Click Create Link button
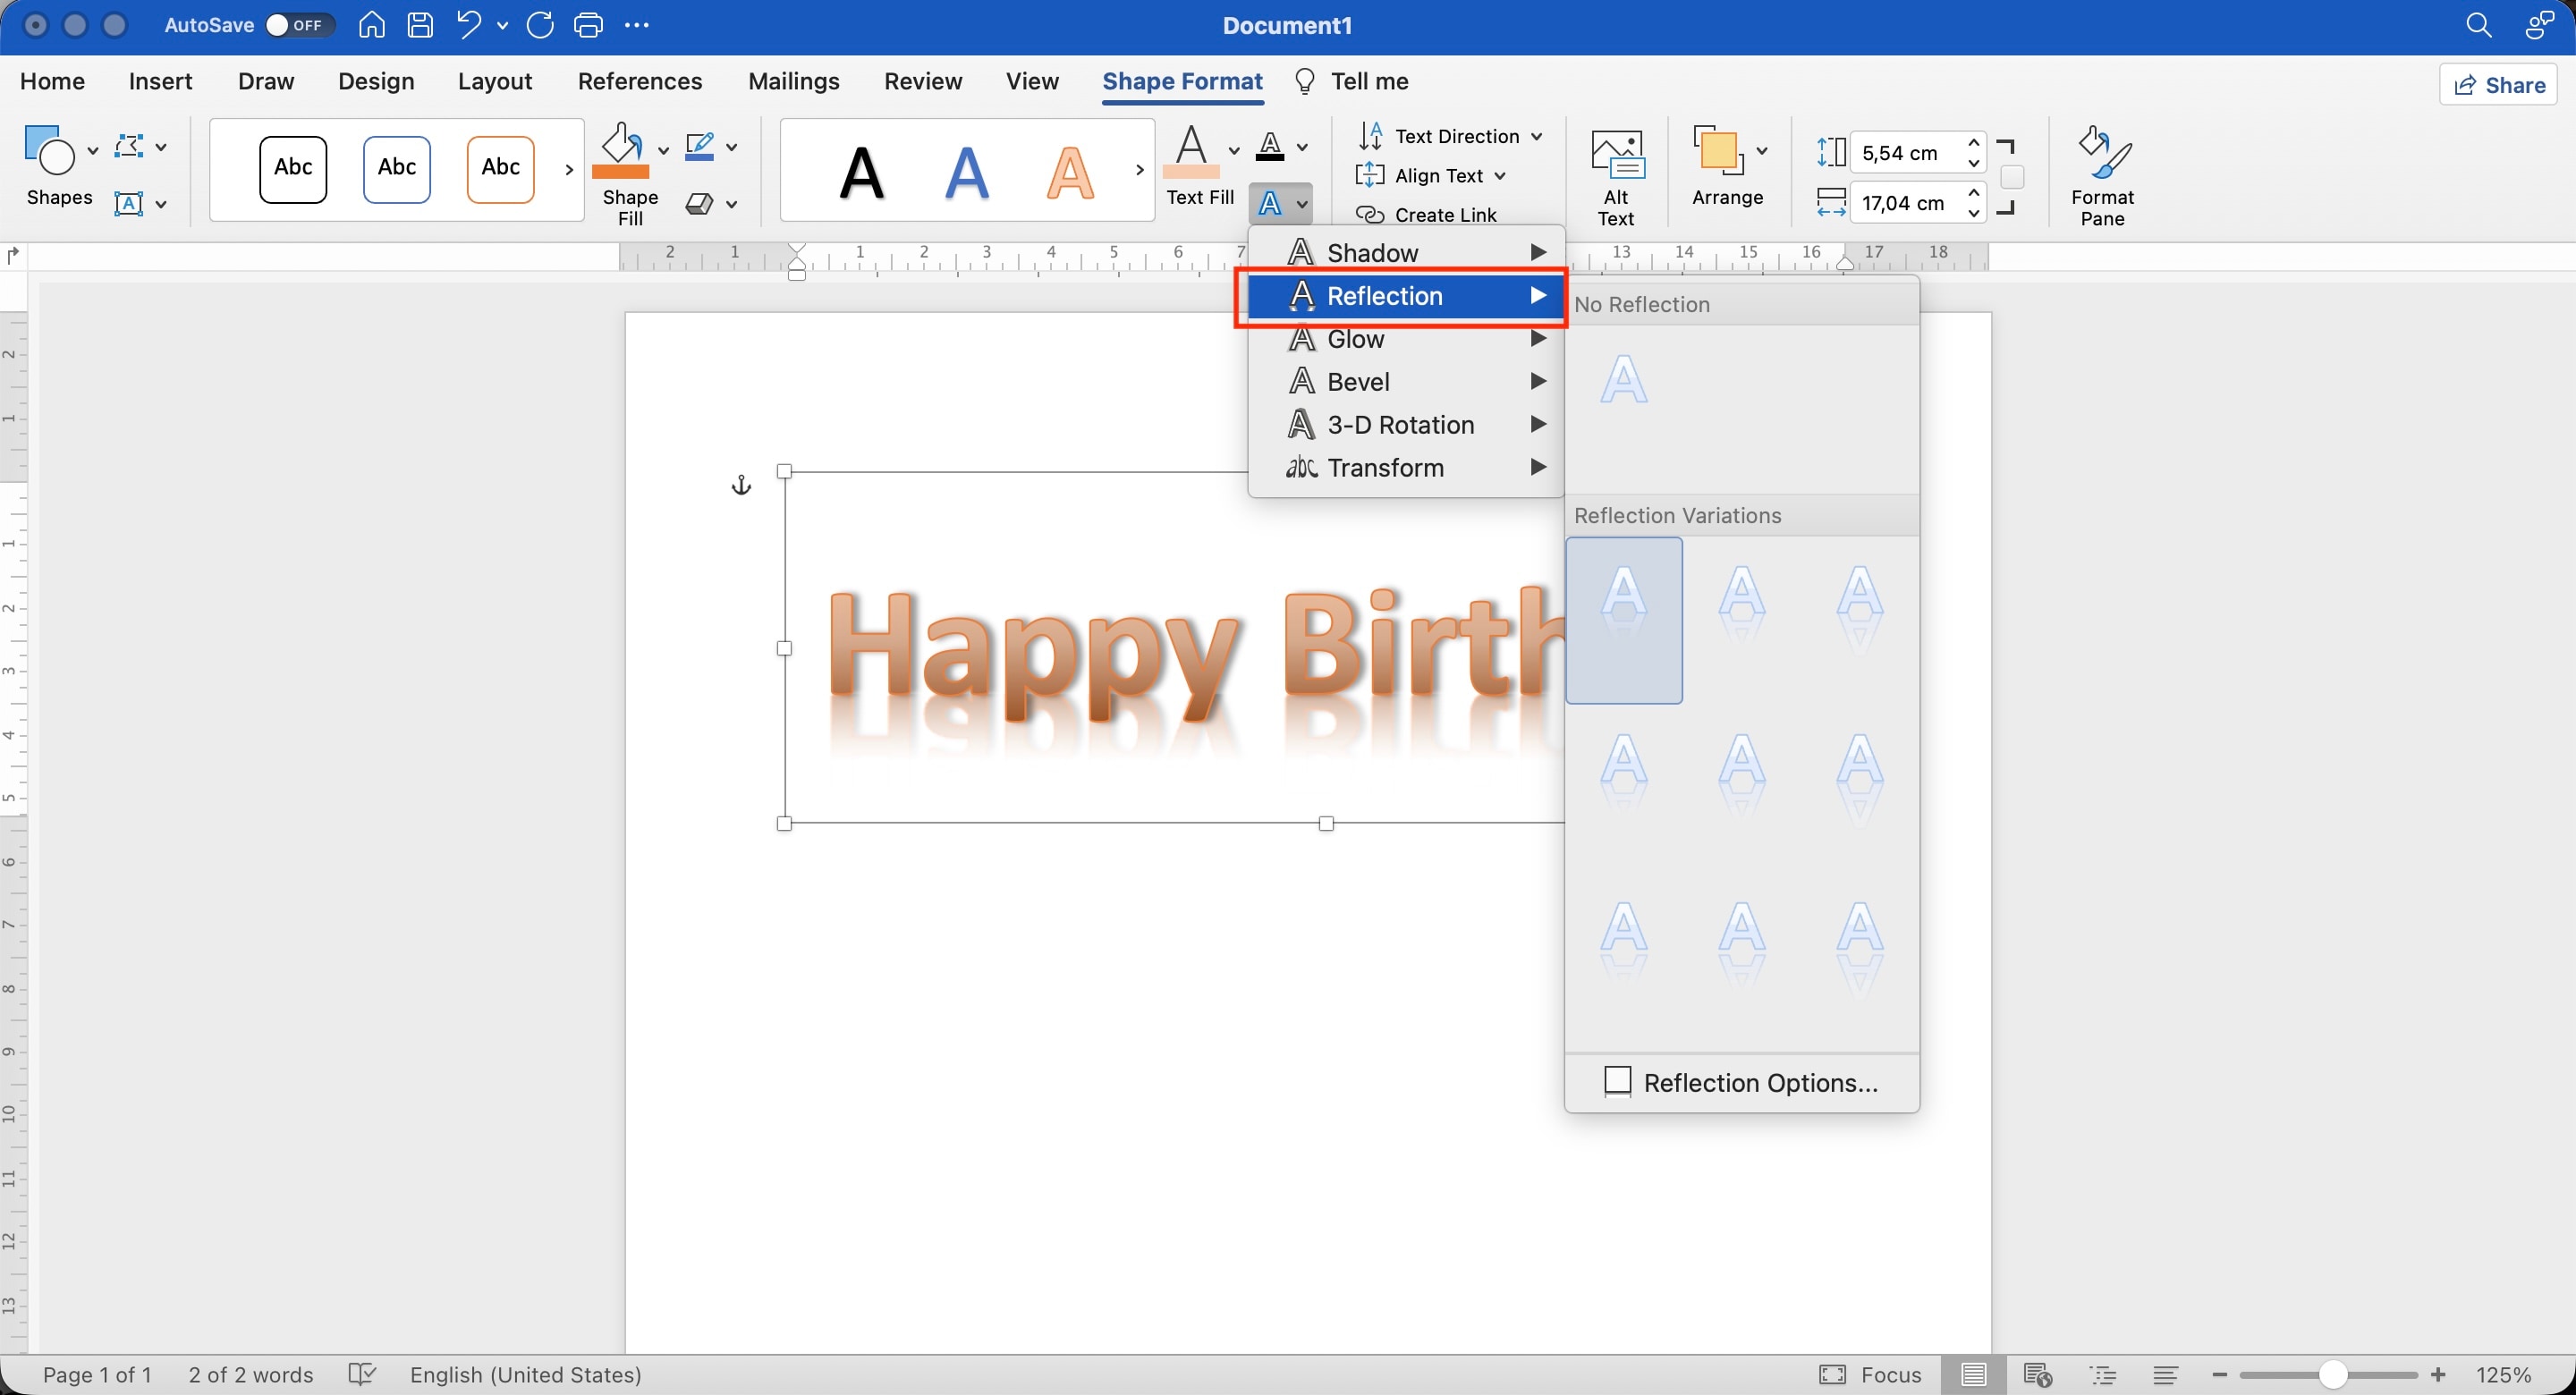Image resolution: width=2576 pixels, height=1395 pixels. click(x=1426, y=215)
